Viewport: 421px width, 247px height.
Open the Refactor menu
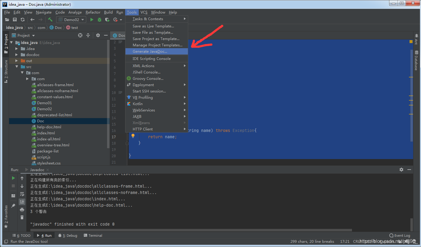point(93,12)
